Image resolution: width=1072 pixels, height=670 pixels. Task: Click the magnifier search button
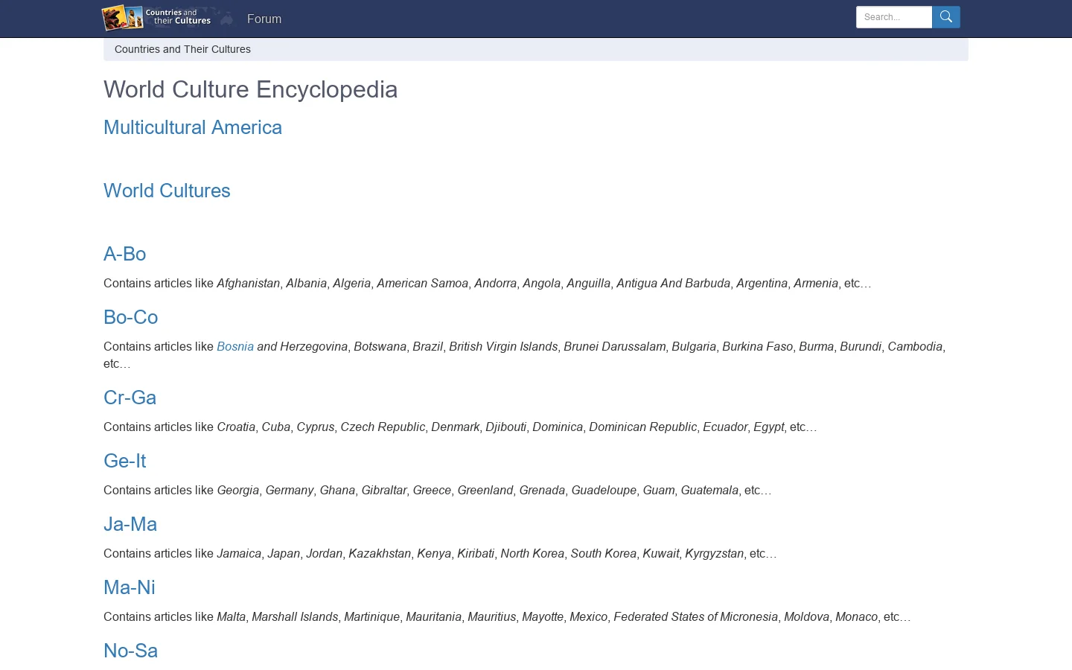(946, 17)
